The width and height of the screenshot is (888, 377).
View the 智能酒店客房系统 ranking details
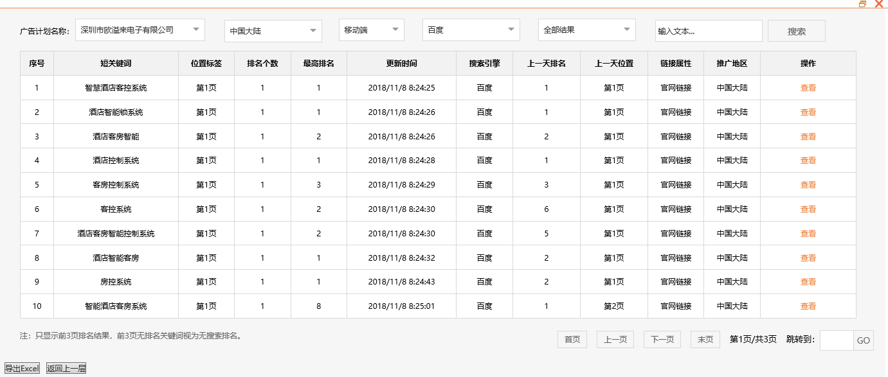click(x=808, y=306)
